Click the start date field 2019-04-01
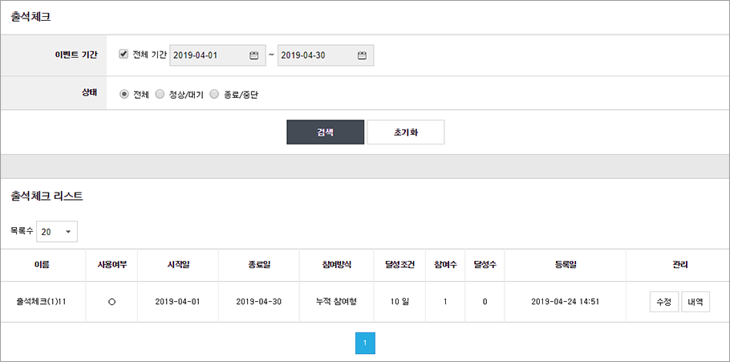This screenshot has height=362, width=730. point(217,55)
